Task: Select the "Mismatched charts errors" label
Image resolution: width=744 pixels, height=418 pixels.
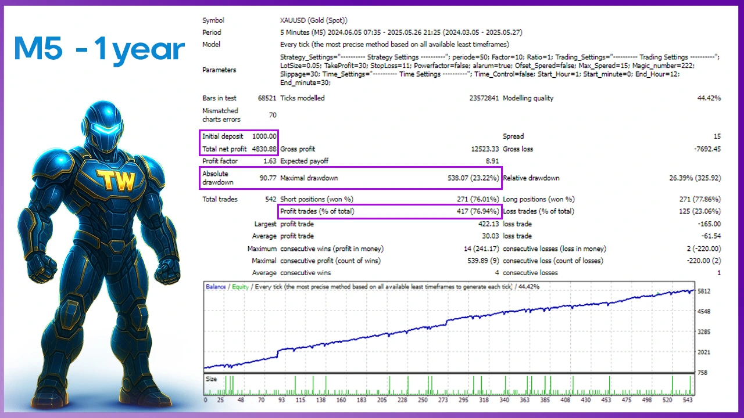Action: (x=220, y=115)
